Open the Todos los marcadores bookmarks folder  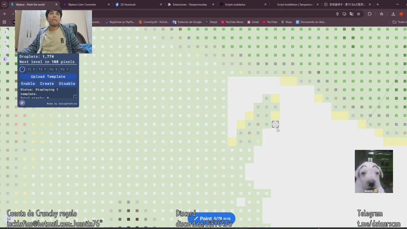point(399,22)
